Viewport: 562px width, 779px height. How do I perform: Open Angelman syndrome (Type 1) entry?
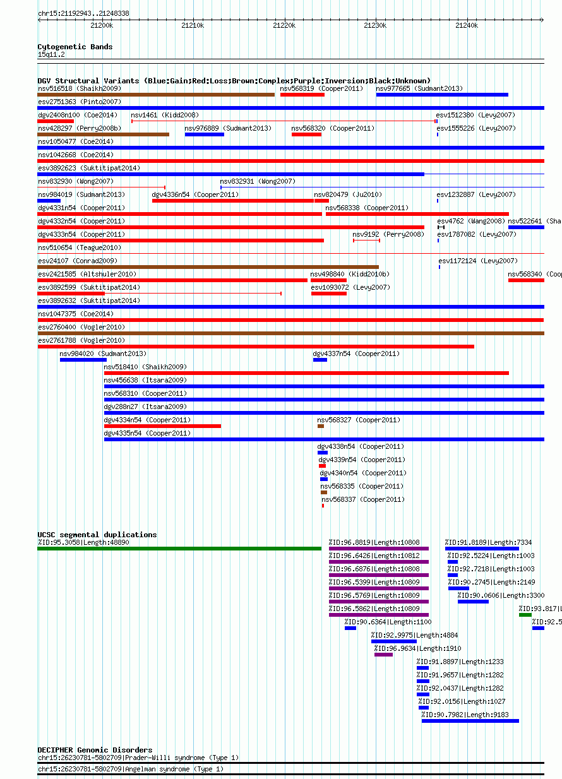tap(130, 769)
